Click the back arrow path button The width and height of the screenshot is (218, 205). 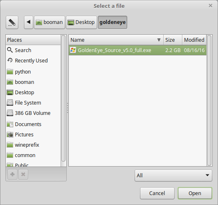coord(29,22)
